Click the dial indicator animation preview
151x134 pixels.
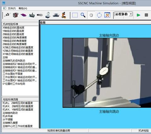[107, 73]
